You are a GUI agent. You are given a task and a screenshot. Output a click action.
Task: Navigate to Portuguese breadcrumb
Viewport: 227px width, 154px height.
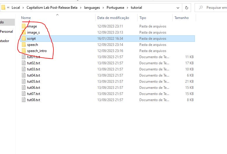coord(115,8)
